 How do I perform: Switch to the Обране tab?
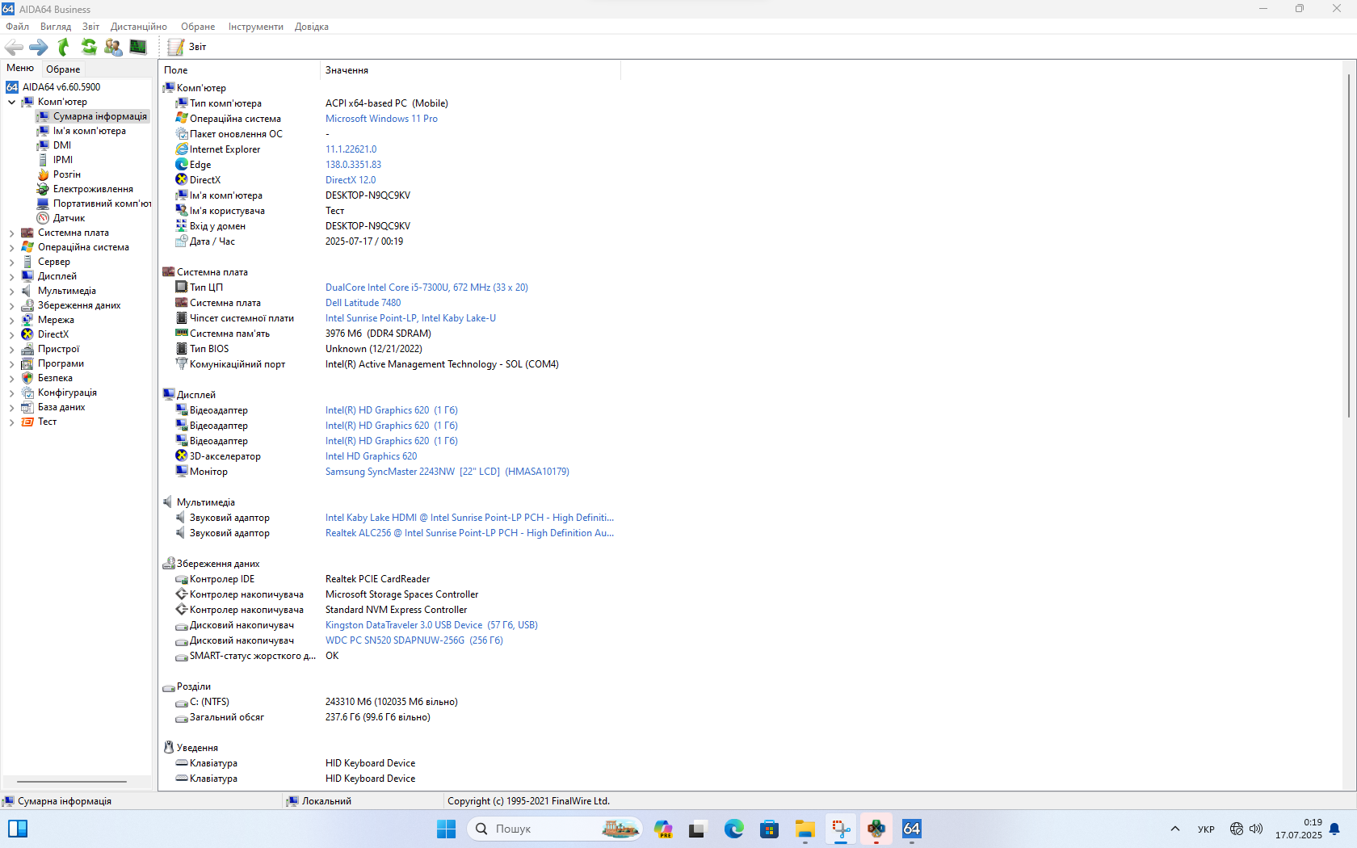63,69
